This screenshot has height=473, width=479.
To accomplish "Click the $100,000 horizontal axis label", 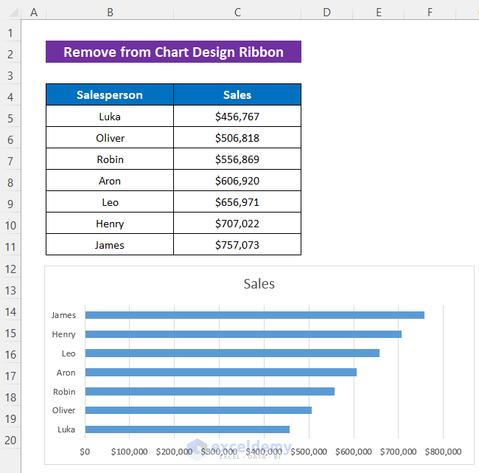I will (130, 452).
